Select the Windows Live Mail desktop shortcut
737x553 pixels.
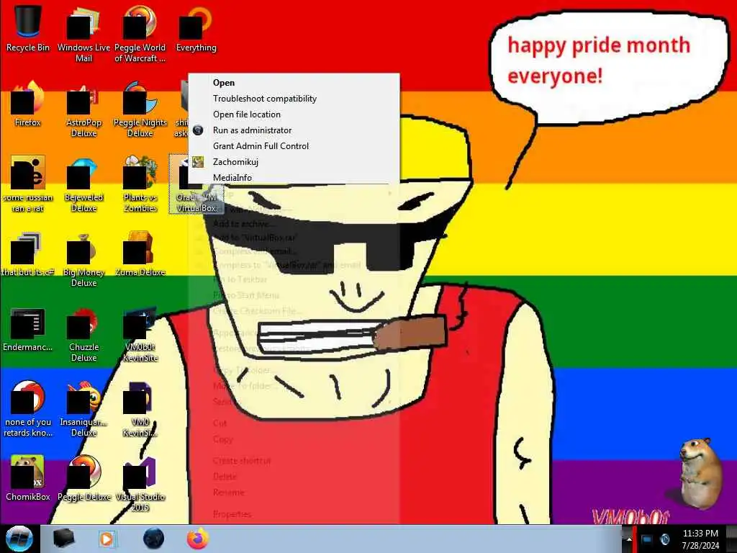pyautogui.click(x=83, y=33)
